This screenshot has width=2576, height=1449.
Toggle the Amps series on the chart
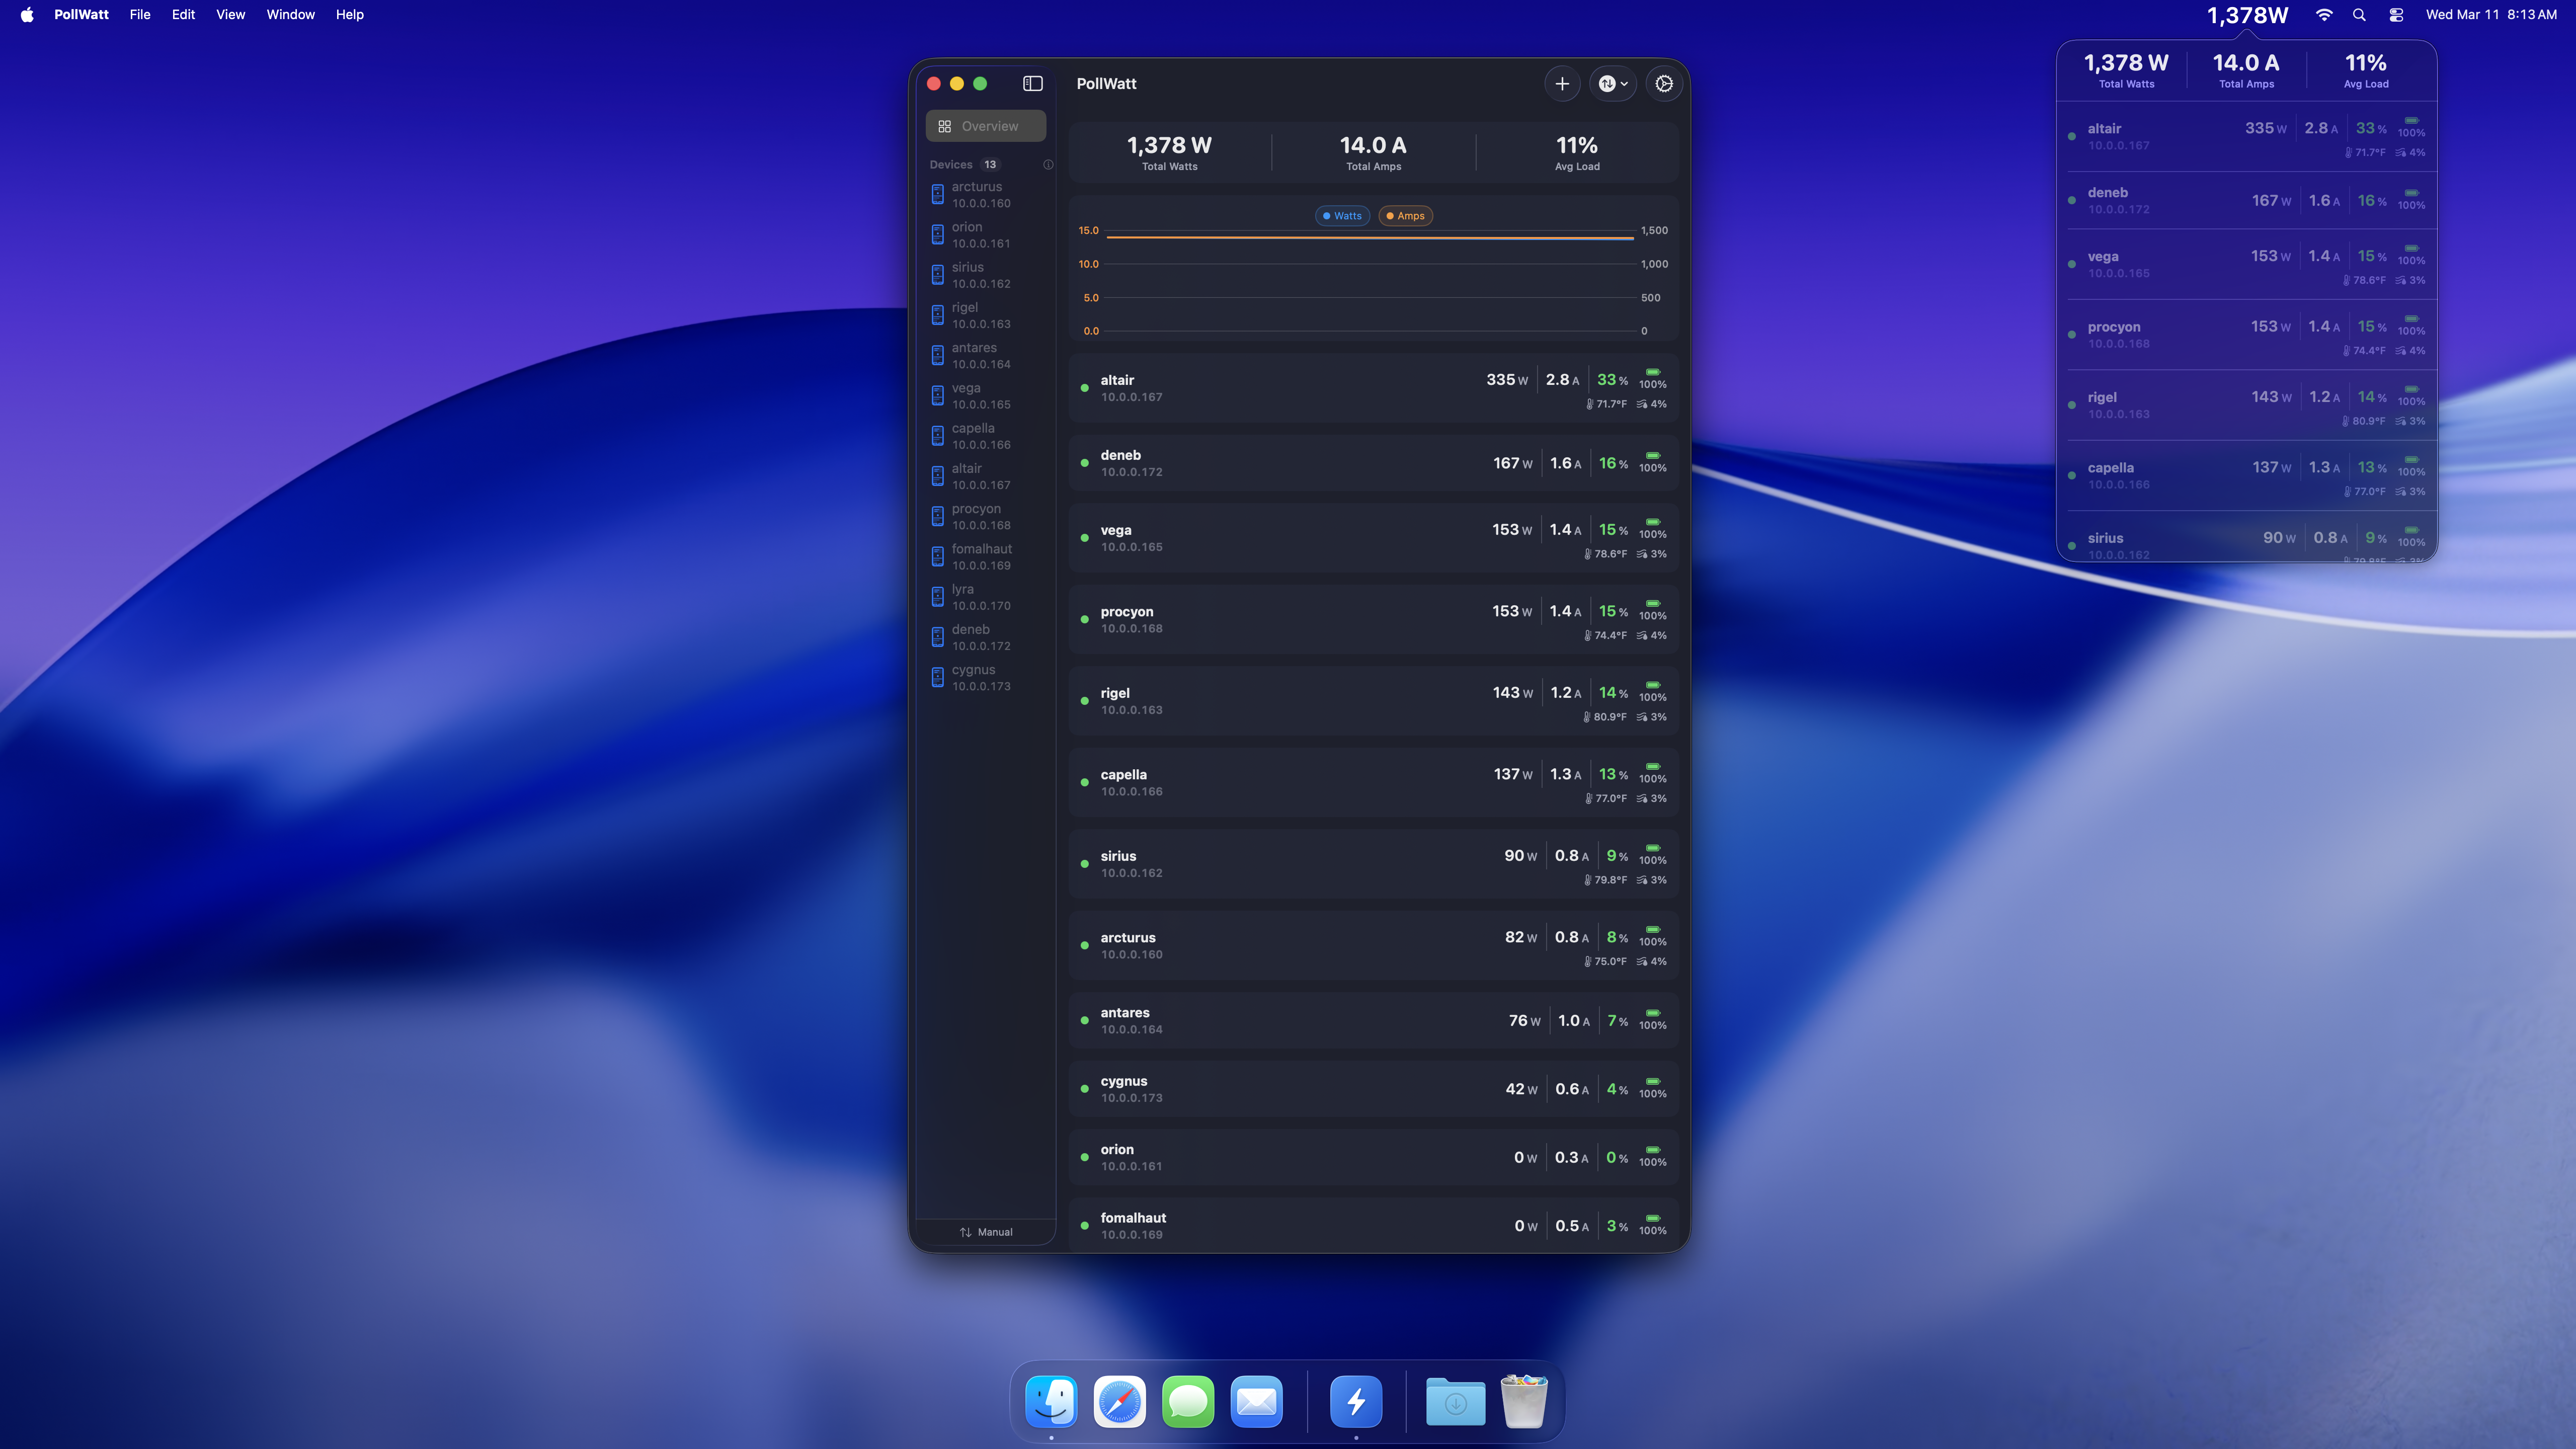pos(1405,215)
